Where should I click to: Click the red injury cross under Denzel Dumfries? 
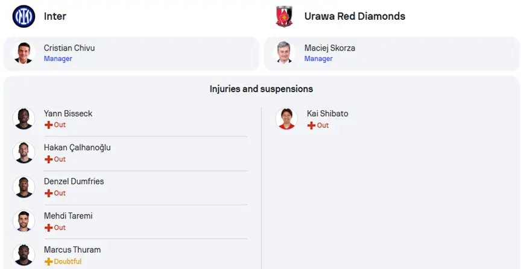48,193
